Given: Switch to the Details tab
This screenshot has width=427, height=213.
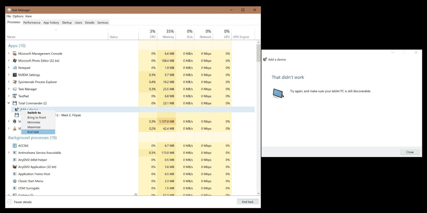Looking at the screenshot, I should click(x=90, y=23).
